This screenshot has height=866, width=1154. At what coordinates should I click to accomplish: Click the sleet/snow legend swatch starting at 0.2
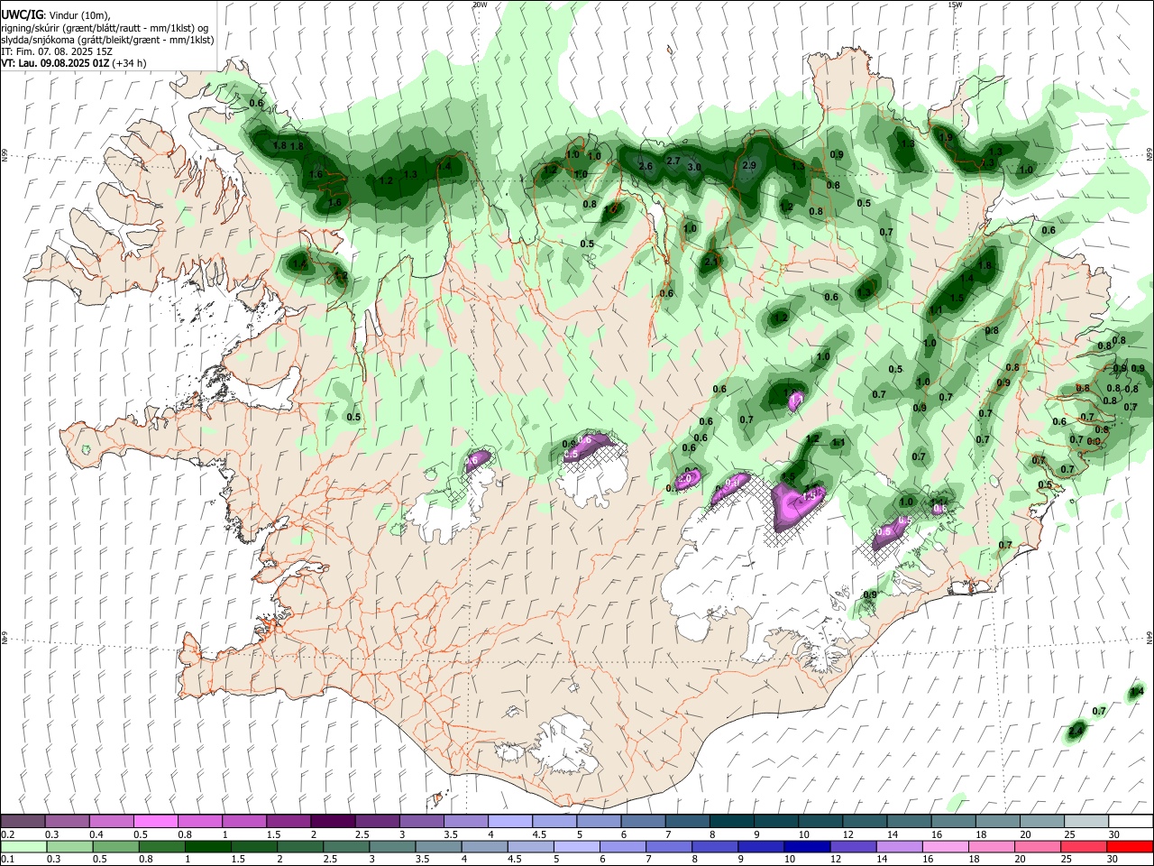[23, 822]
